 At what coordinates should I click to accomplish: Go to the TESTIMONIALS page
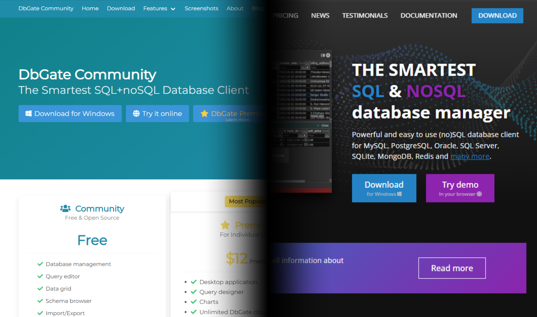(365, 16)
